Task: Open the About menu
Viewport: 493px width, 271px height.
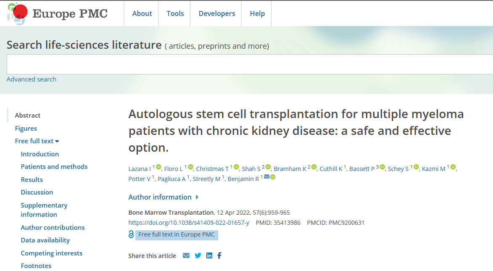Action: (142, 13)
